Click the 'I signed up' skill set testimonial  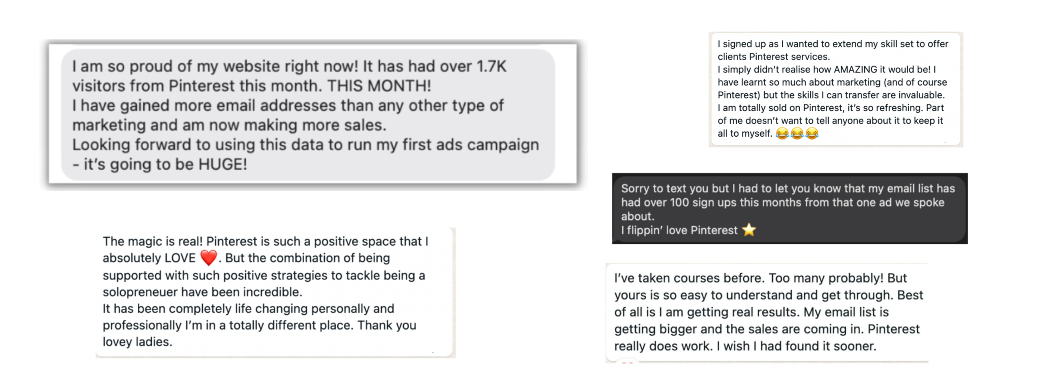point(835,89)
